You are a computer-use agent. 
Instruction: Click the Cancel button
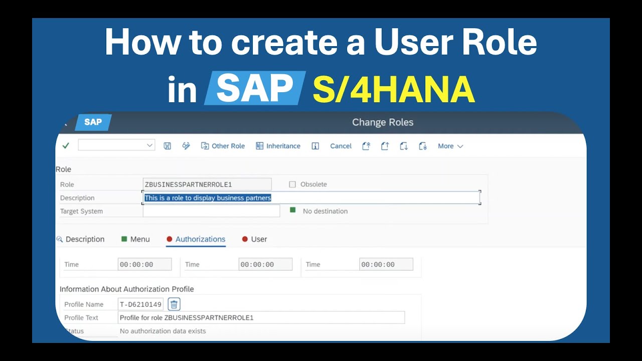[341, 146]
